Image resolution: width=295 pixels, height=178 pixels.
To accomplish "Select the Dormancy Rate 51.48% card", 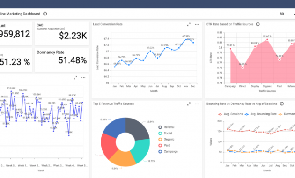I will click(x=62, y=59).
